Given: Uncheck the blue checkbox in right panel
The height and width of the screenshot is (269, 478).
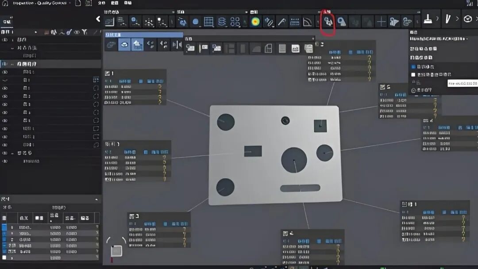Looking at the screenshot, I should pos(414,66).
